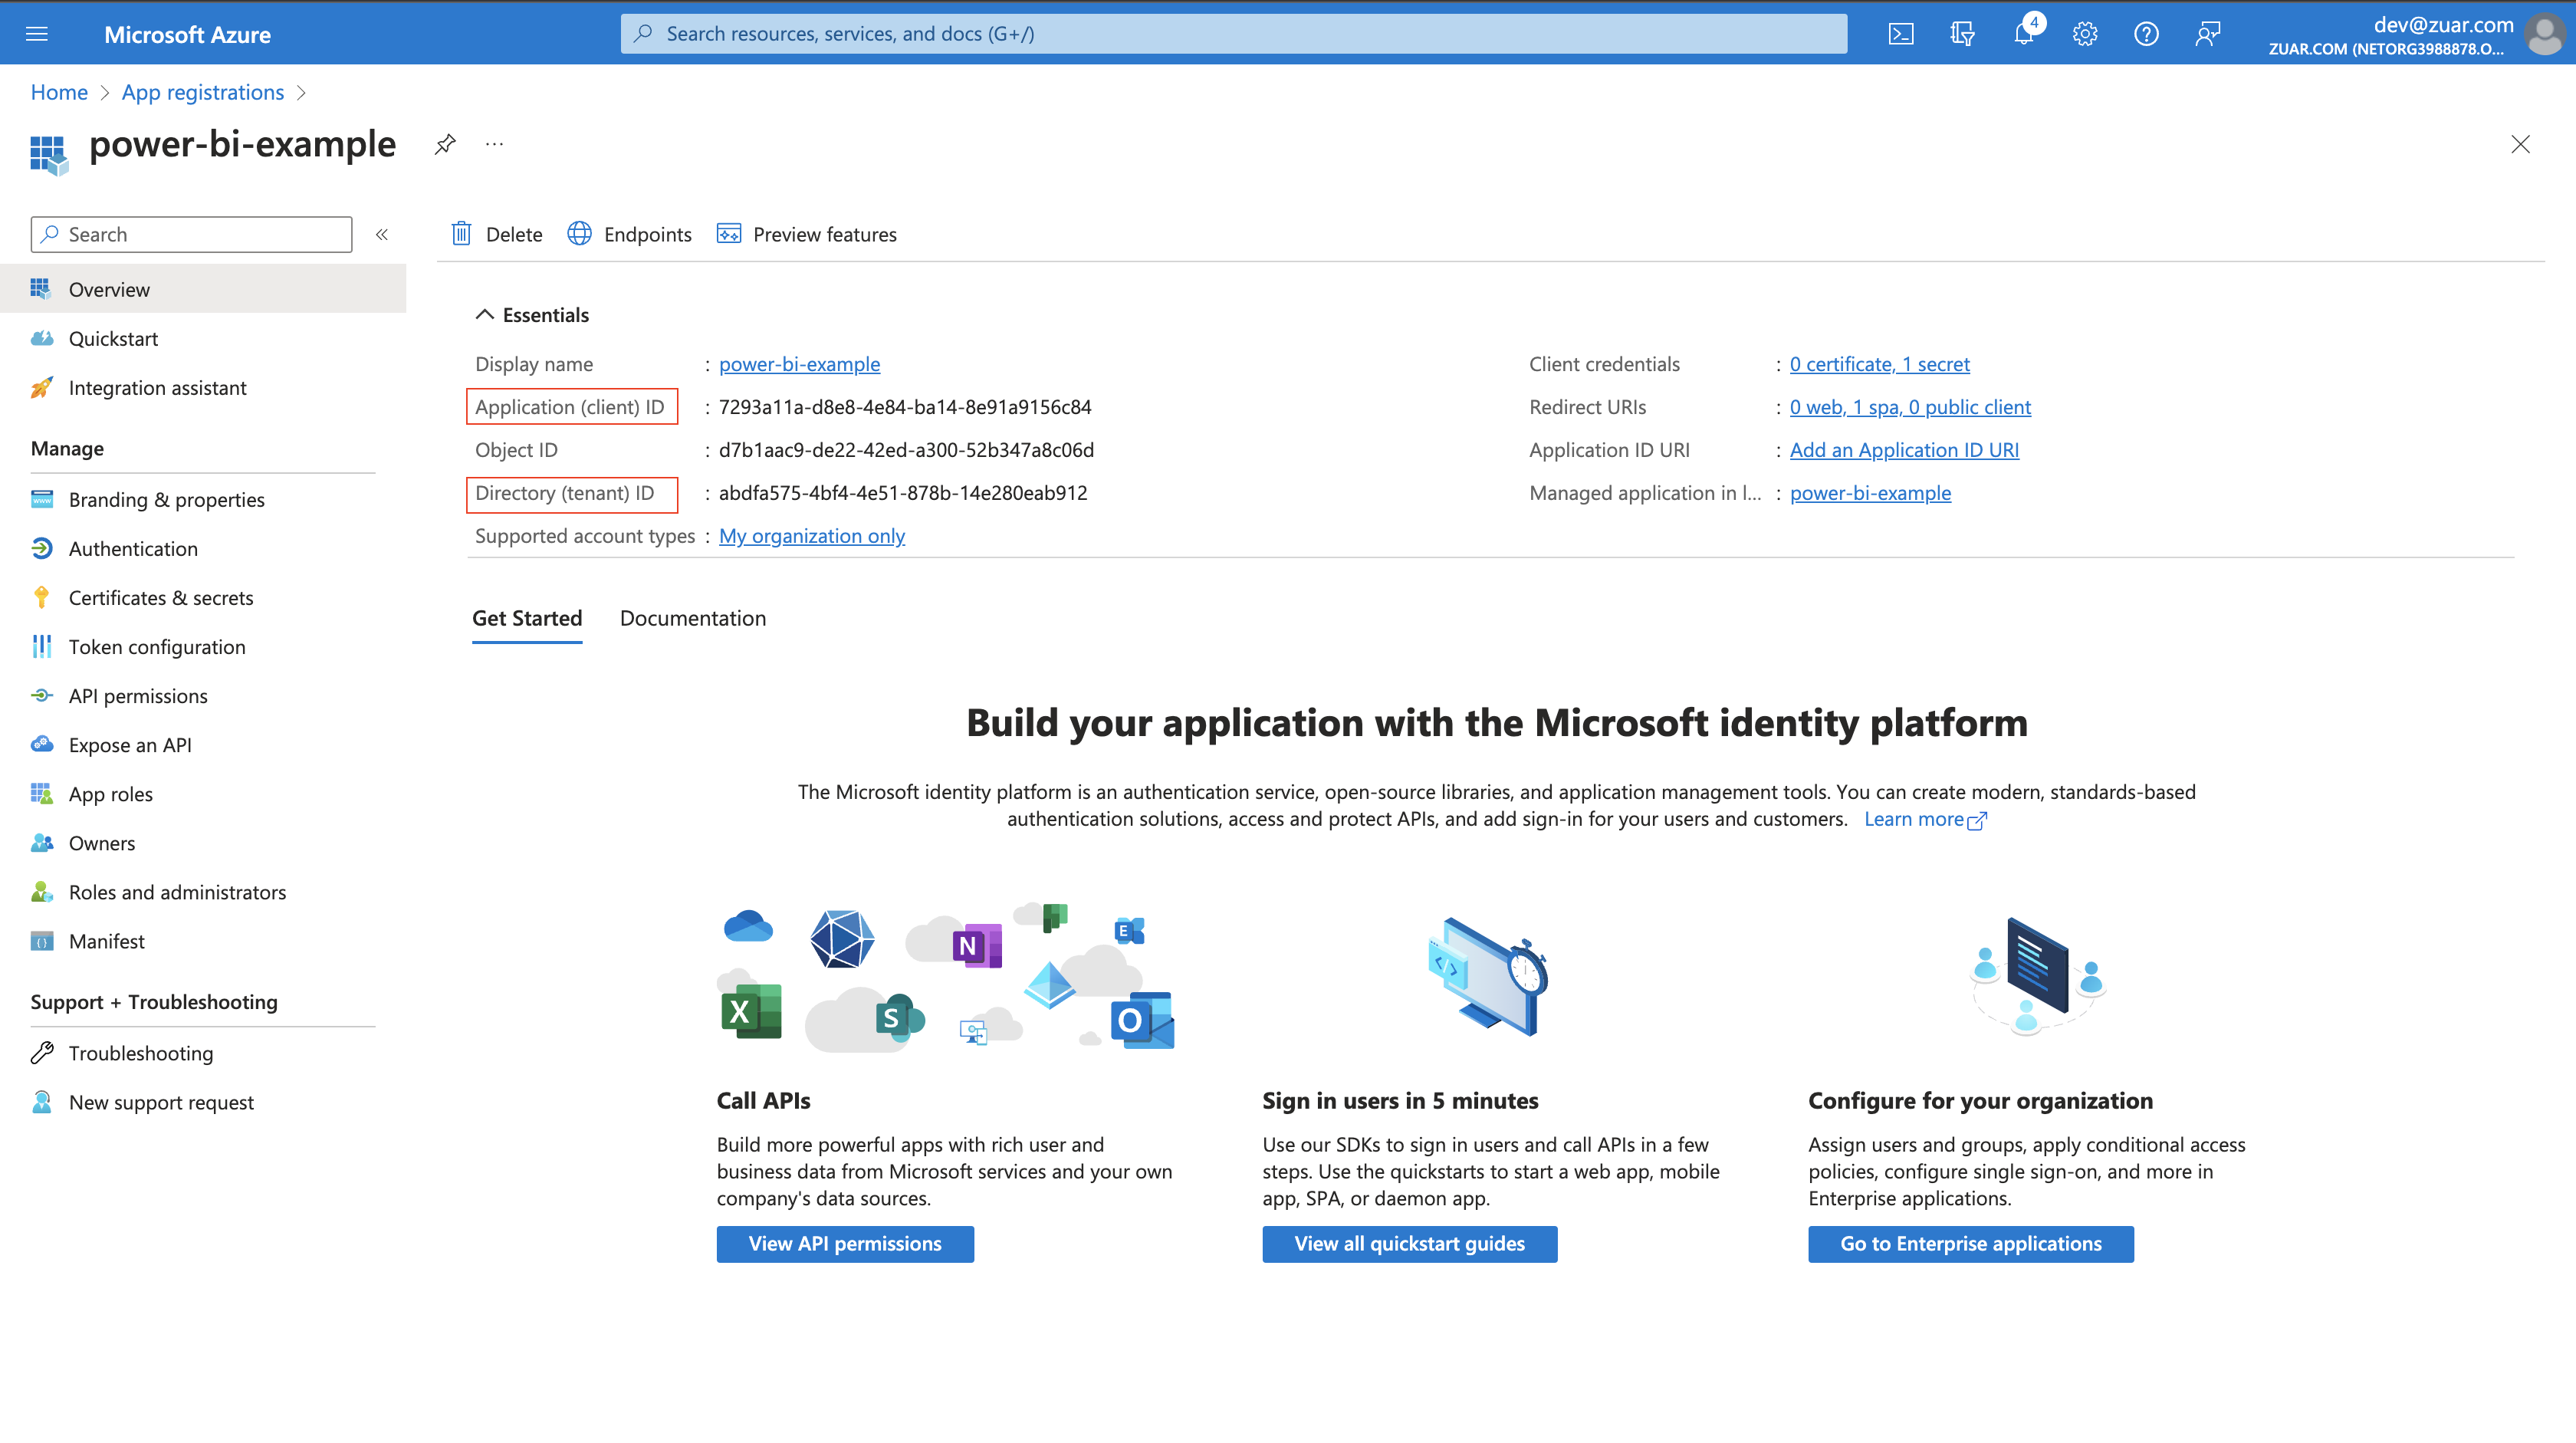
Task: Open 0 certificate, 1 secret link
Action: 1879,364
